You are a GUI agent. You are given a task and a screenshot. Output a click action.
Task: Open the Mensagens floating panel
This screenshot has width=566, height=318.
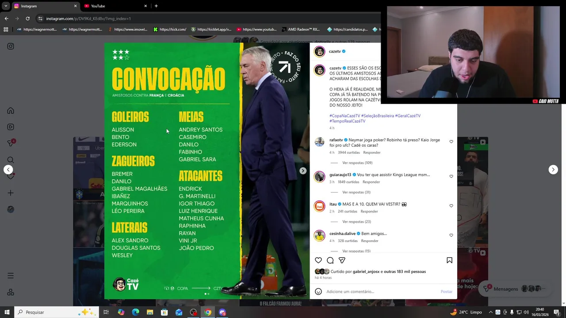click(x=516, y=289)
